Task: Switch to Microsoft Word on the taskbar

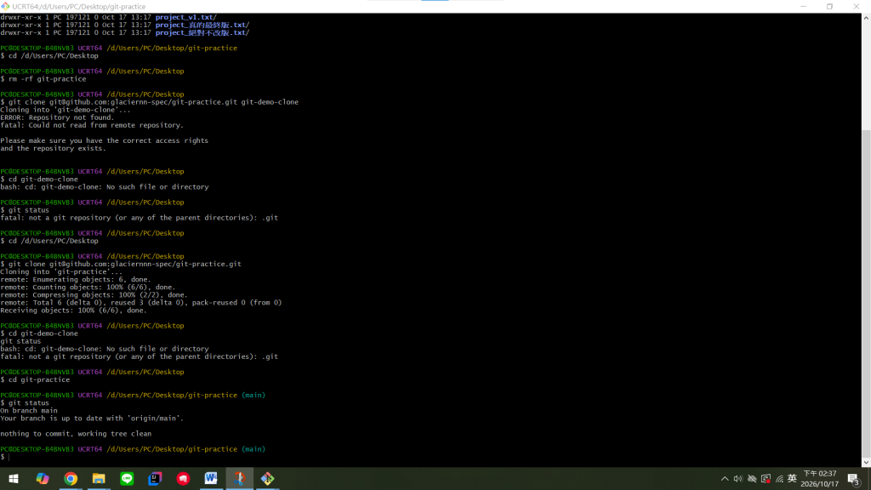Action: click(211, 478)
